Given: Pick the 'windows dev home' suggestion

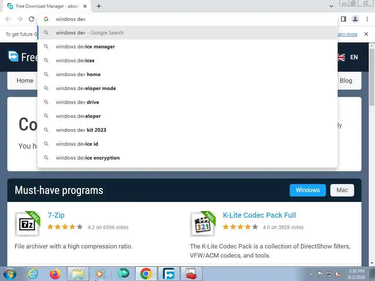Looking at the screenshot, I should (x=187, y=74).
